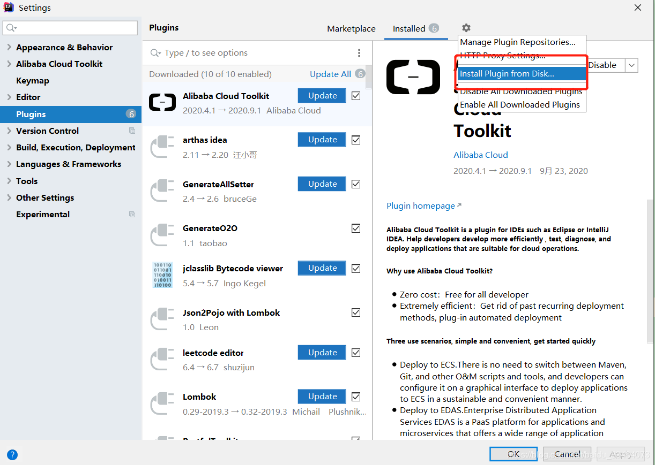Click the large Alibaba Cloud logo in details
655x465 pixels.
coord(413,77)
